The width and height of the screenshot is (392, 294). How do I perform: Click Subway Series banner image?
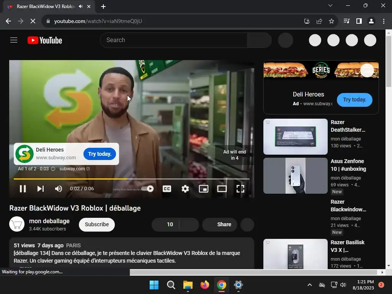(321, 70)
